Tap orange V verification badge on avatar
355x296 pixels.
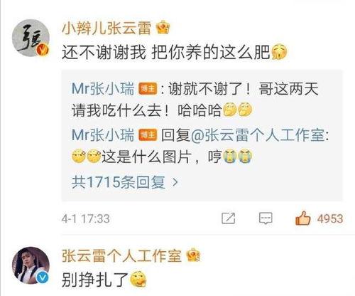pos(43,50)
